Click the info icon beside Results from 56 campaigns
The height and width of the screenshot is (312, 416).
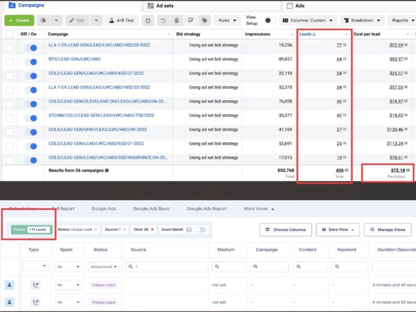[x=107, y=170]
